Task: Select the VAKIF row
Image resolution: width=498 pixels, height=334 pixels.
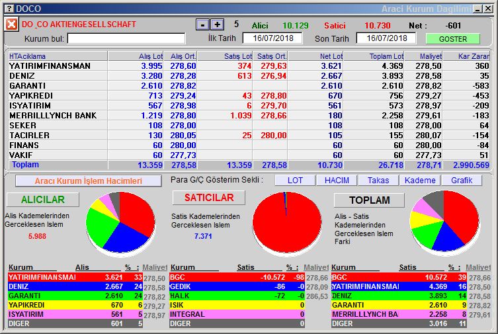Action: (249, 155)
